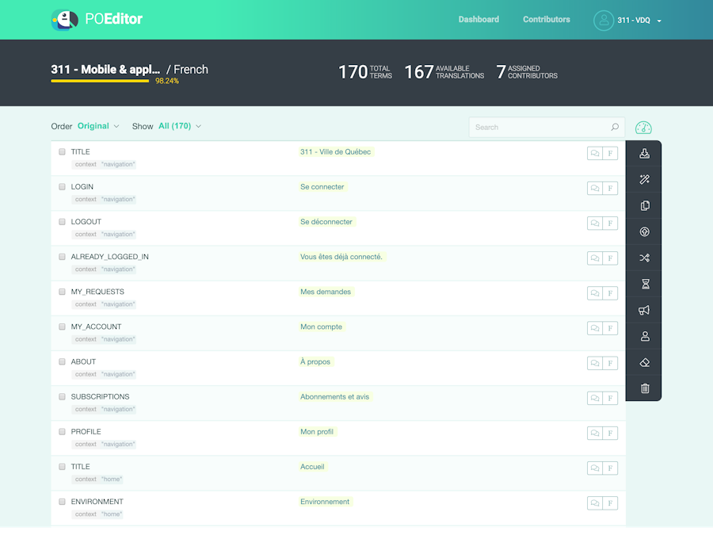Edit translation 'À propos'
The height and width of the screenshot is (535, 713).
click(x=315, y=362)
